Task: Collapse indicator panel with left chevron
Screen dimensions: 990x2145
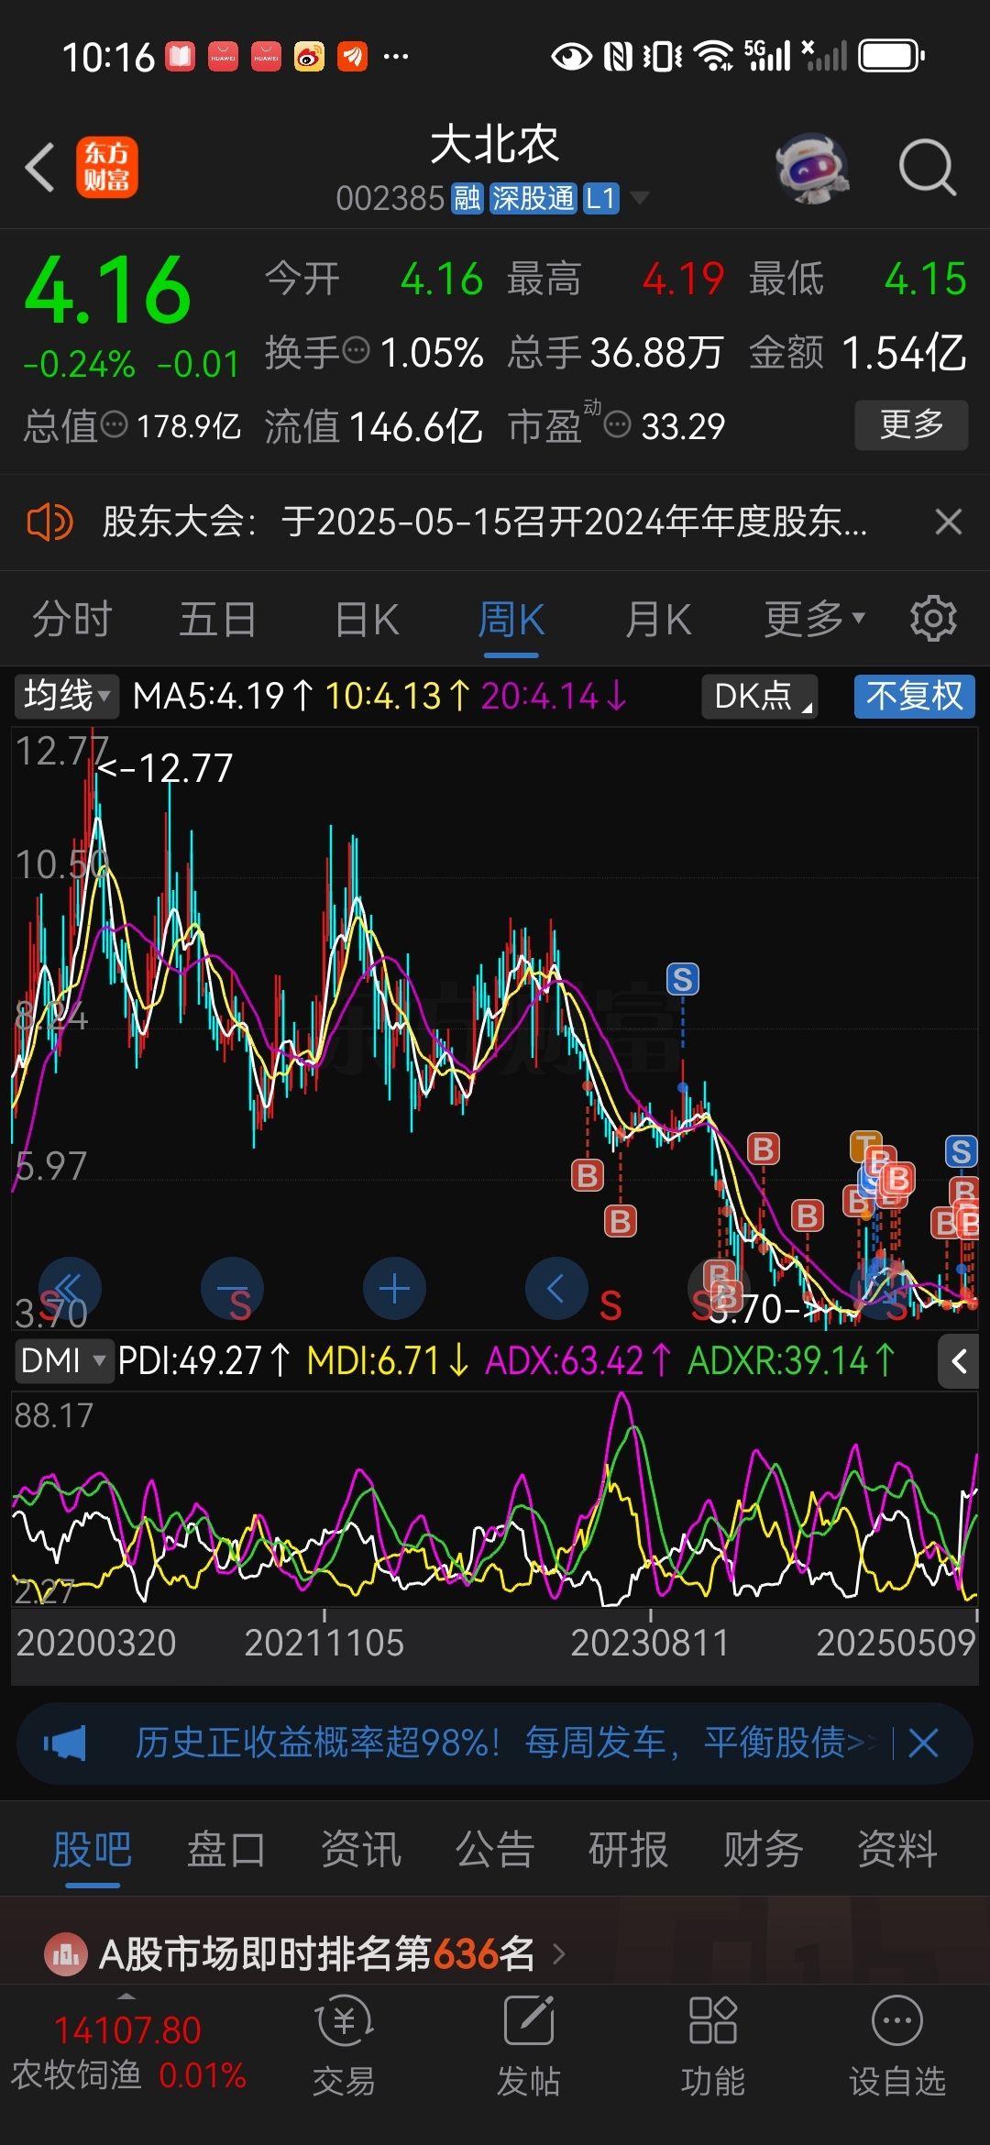Action: tap(959, 1361)
